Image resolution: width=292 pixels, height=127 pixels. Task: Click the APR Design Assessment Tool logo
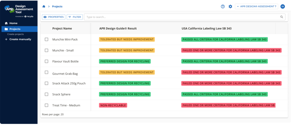[19, 11]
